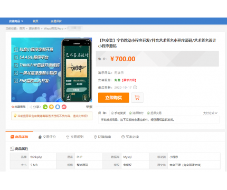Click the 首页 breadcrumb link
This screenshot has height=190, width=227.
pos(22,28)
